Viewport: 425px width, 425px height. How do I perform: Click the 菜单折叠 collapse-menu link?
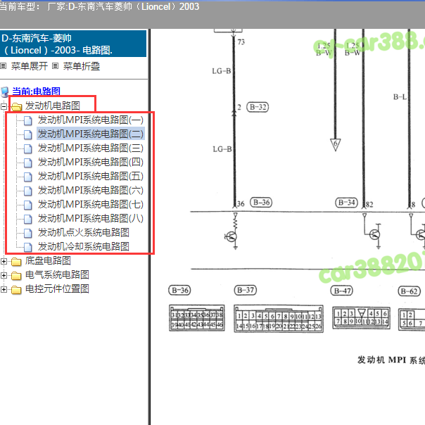pyautogui.click(x=82, y=66)
